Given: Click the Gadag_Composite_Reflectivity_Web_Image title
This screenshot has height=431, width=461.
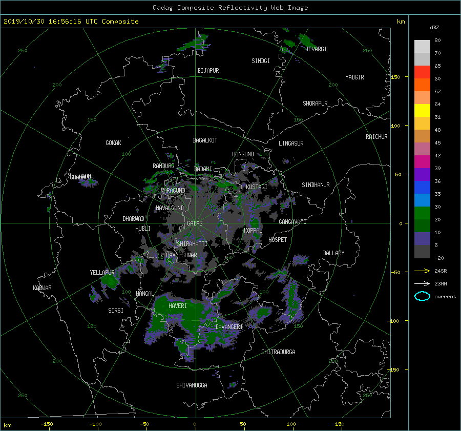Looking at the screenshot, I should [x=230, y=8].
